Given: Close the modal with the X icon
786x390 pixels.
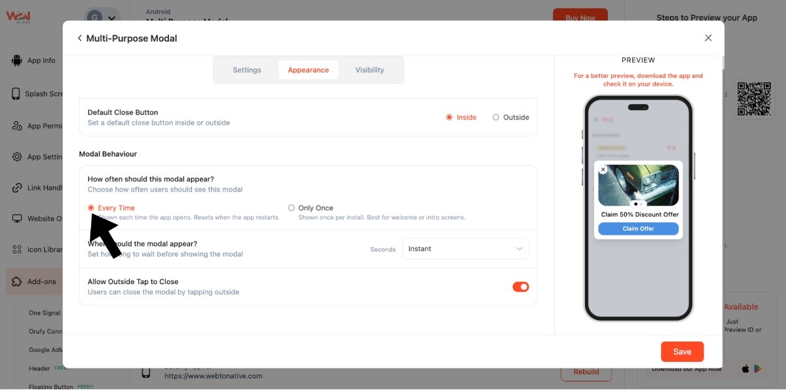Looking at the screenshot, I should point(708,38).
